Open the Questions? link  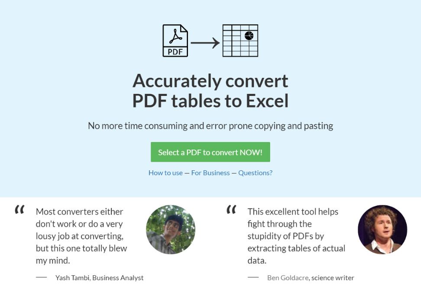click(255, 172)
